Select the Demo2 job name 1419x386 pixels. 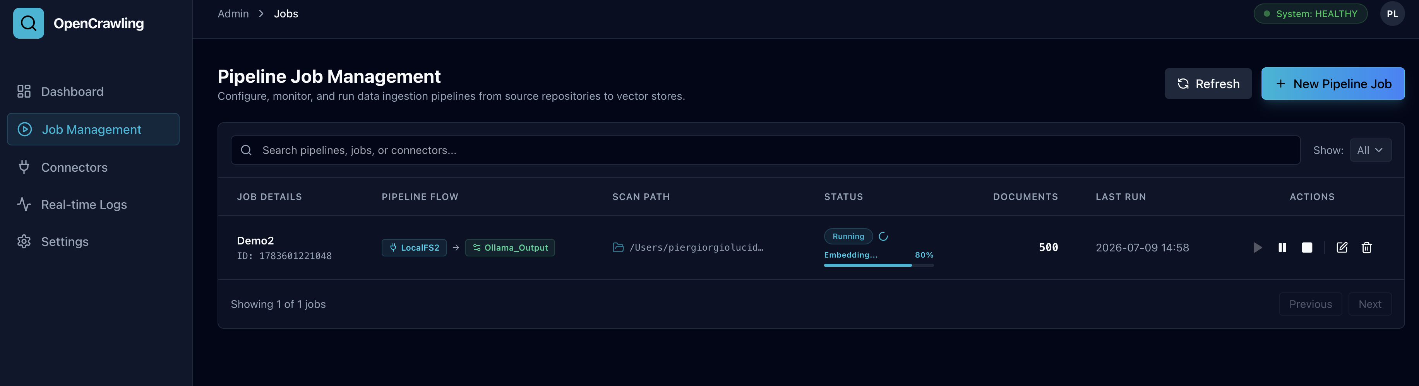(x=255, y=241)
